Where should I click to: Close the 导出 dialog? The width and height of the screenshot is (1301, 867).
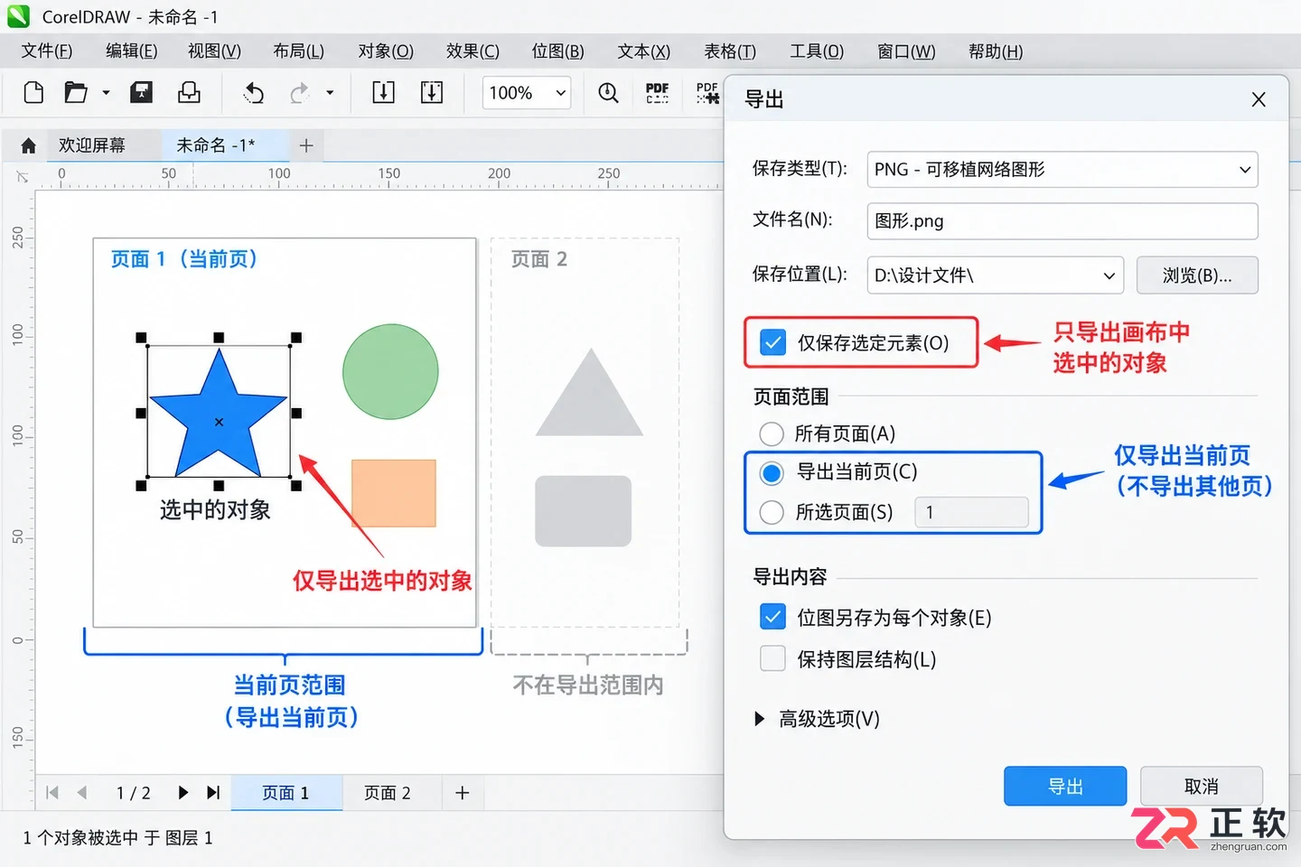pos(1259,99)
